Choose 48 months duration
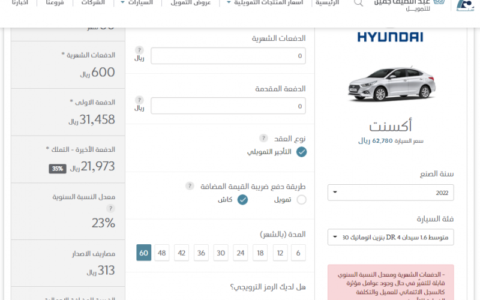480x300 pixels. click(x=162, y=253)
